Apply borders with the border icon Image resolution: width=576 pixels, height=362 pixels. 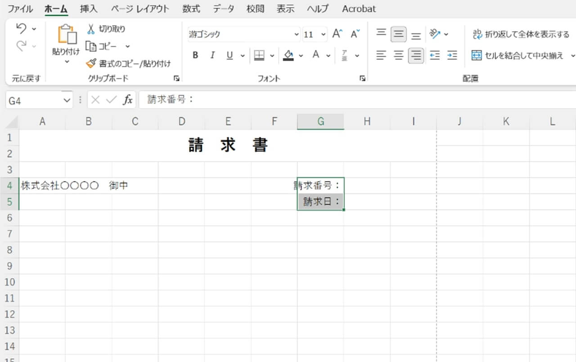(259, 55)
